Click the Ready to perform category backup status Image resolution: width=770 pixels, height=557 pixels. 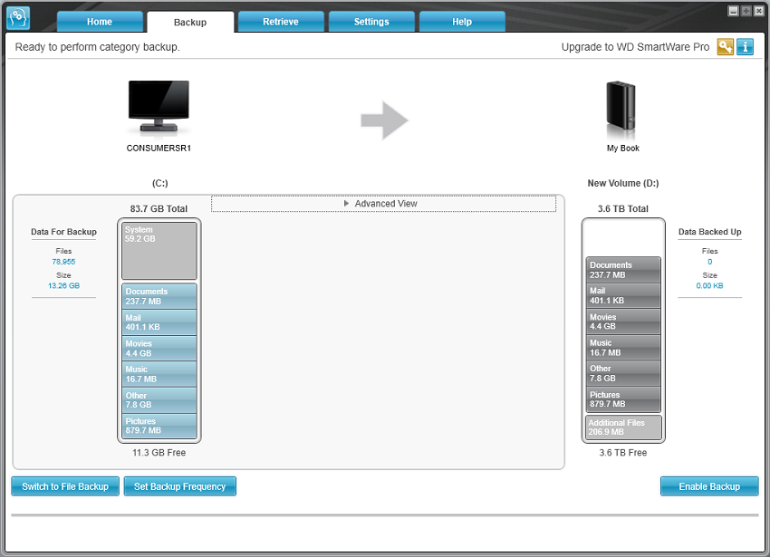97,47
